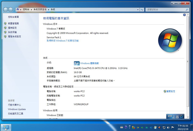
Task: Open Windows Update in the sidebar
Action: tap(17, 109)
